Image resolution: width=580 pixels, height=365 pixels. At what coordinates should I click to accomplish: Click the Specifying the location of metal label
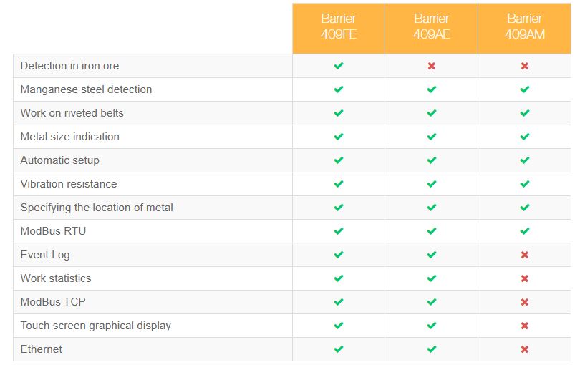(x=97, y=208)
